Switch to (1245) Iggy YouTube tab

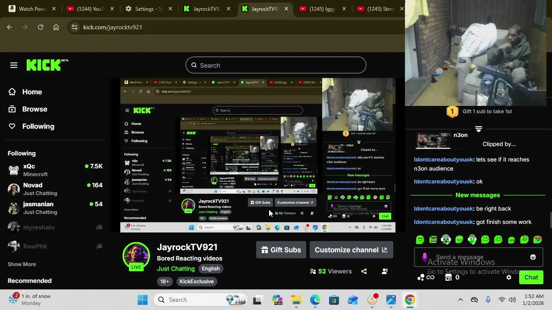click(323, 9)
